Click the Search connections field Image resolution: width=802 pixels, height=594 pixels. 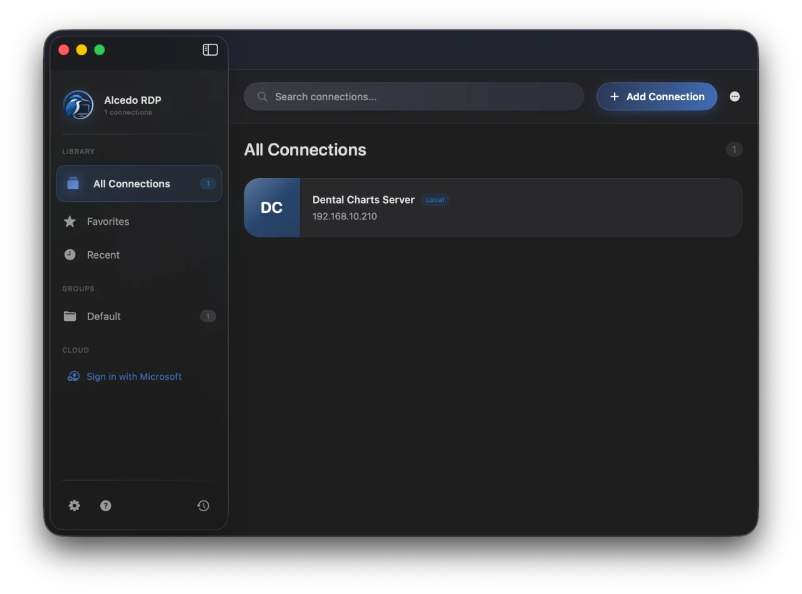click(x=414, y=96)
